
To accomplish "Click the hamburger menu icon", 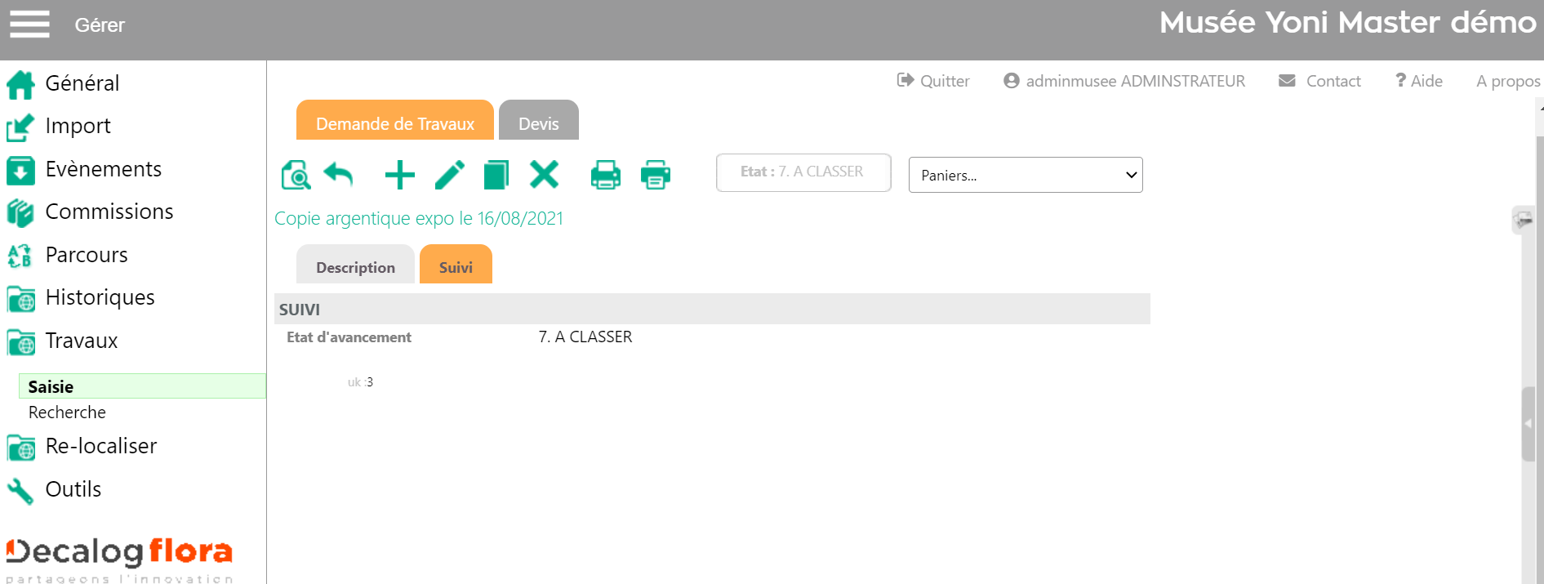I will tap(29, 24).
